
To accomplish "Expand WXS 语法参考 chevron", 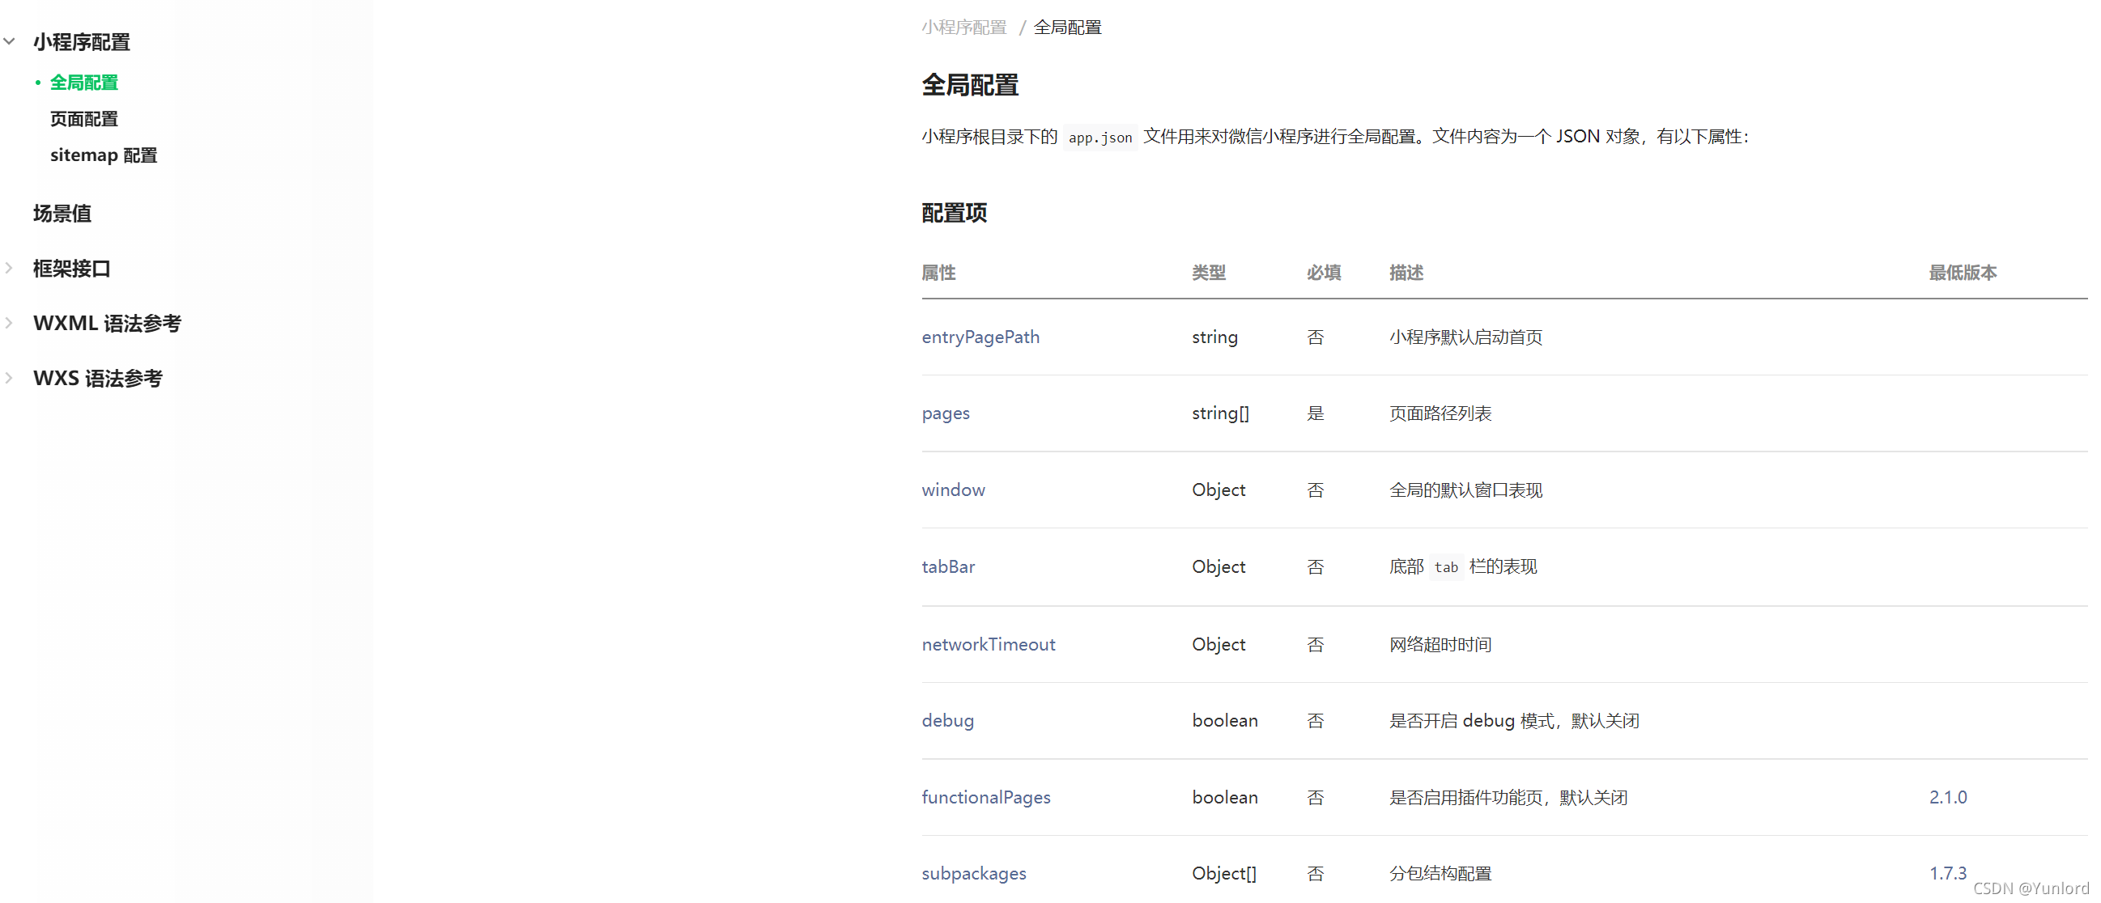I will 10,378.
